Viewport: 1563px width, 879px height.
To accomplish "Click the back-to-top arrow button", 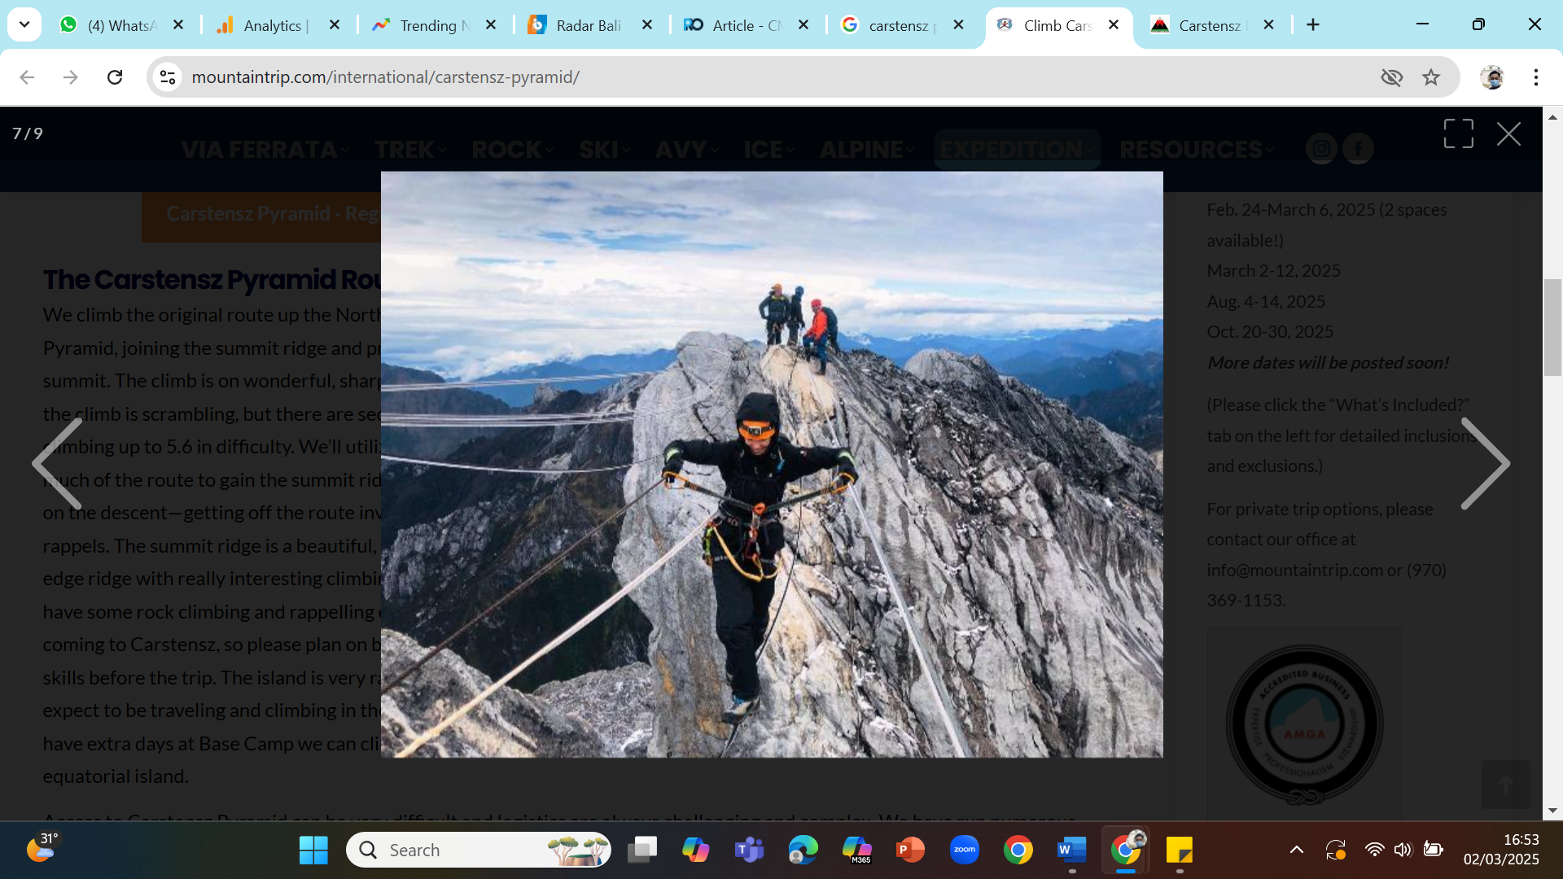I will point(1506,785).
